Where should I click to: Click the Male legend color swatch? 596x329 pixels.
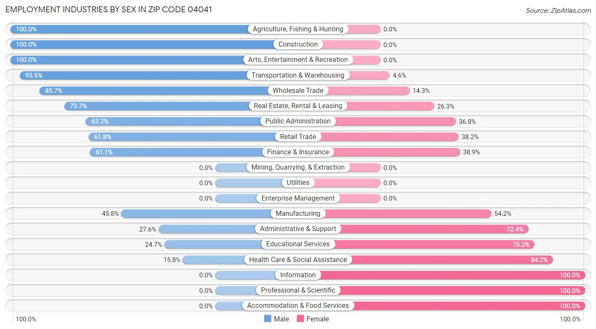268,319
